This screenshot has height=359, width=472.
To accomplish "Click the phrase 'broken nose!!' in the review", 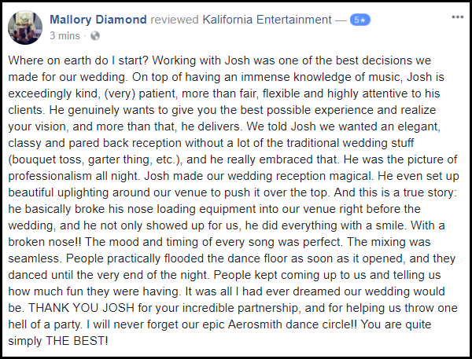I will 45,242.
